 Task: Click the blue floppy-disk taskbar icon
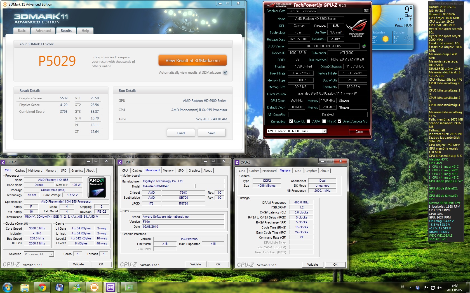(60, 287)
